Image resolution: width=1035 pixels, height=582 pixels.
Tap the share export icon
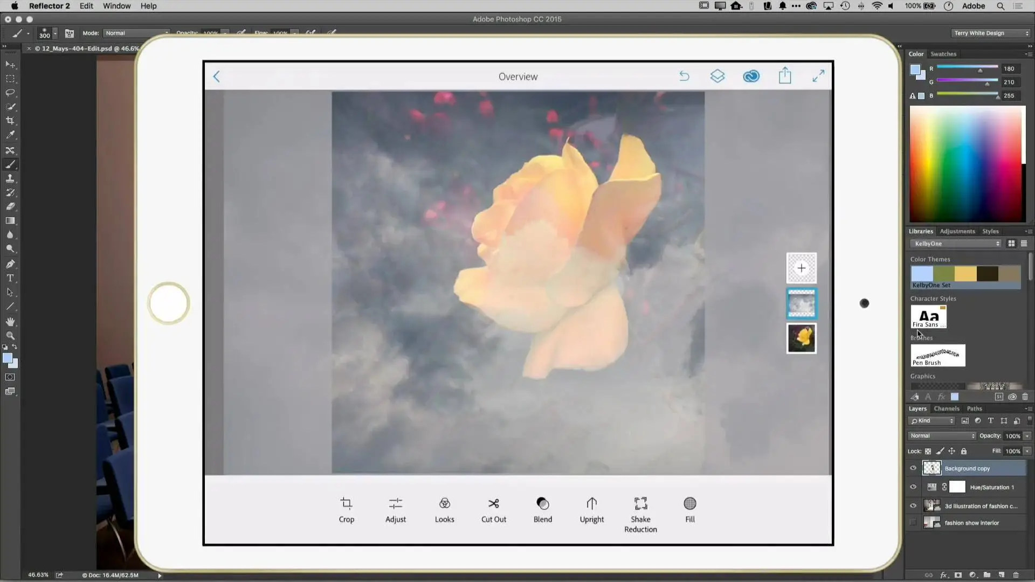tap(784, 76)
